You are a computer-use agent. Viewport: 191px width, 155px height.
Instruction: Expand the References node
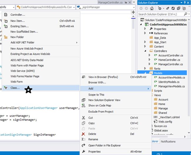pos(145,33)
